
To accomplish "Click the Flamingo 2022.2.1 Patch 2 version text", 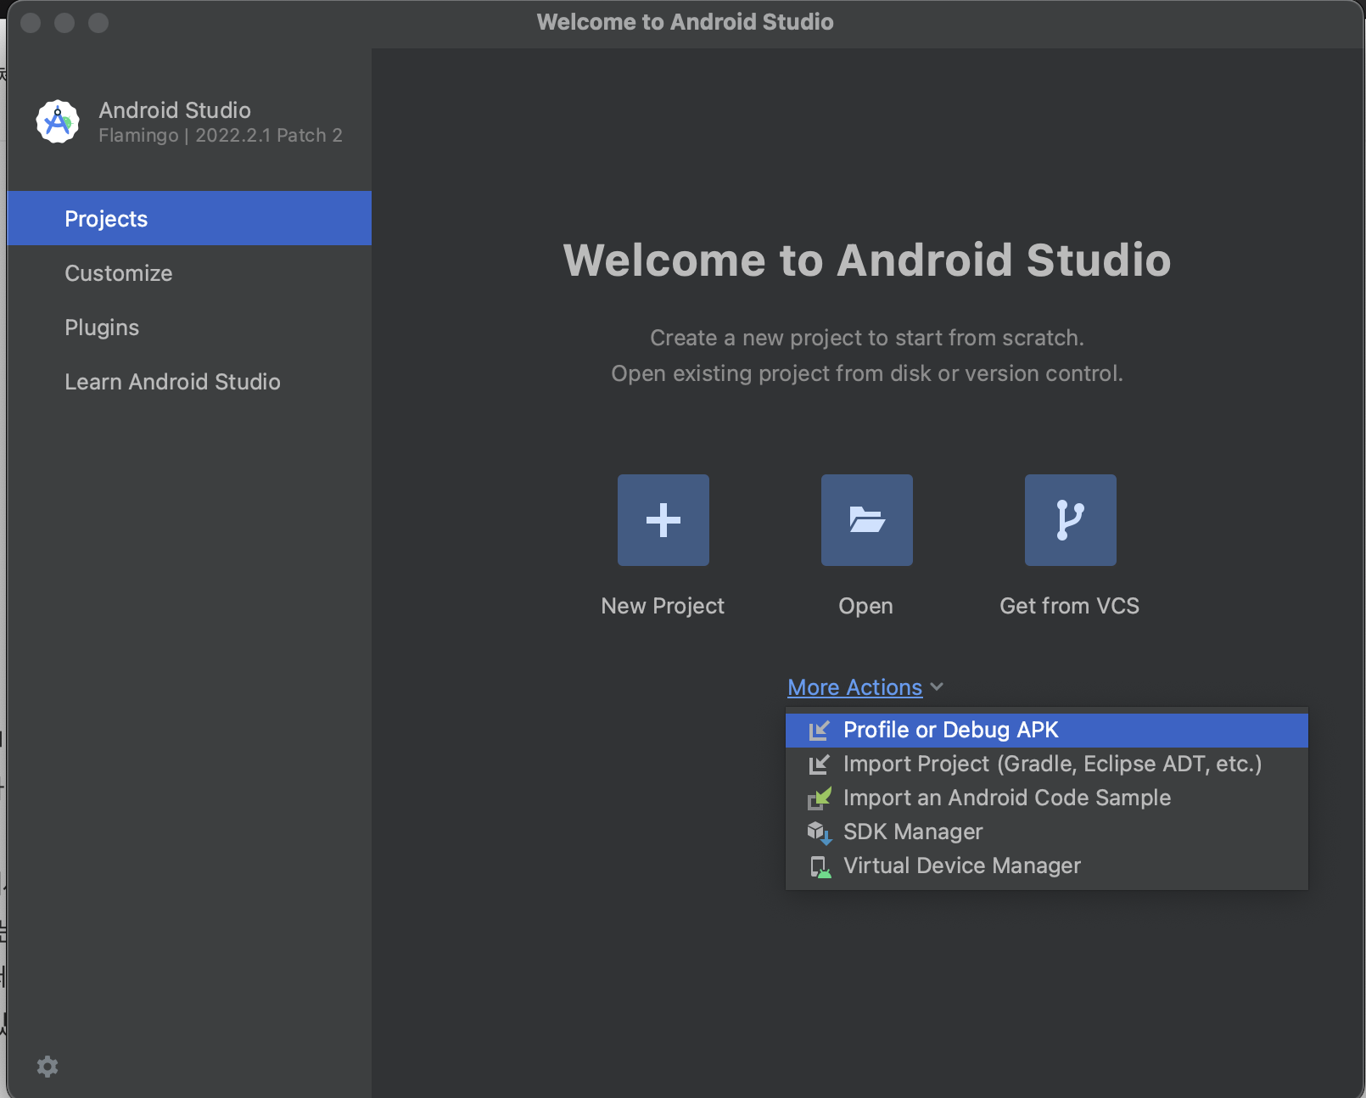I will (221, 136).
